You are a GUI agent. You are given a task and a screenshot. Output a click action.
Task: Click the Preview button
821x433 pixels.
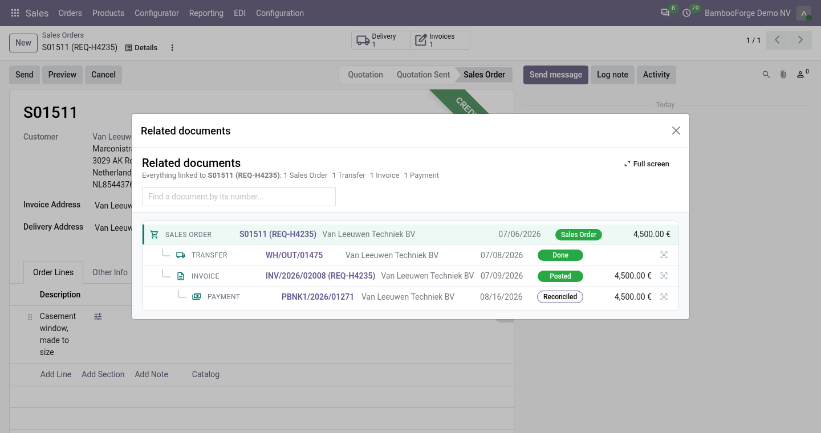pyautogui.click(x=62, y=75)
